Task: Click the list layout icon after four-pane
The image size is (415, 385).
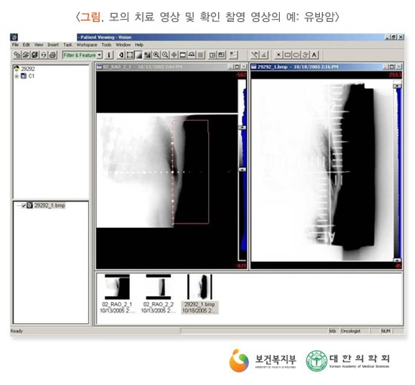Action: [233, 55]
